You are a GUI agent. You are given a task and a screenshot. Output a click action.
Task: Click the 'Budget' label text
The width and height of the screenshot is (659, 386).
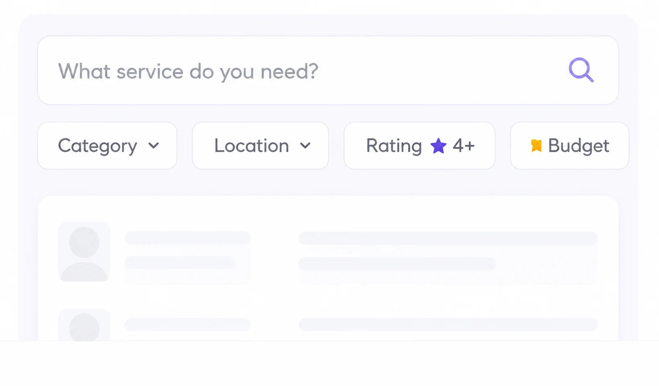(x=579, y=146)
